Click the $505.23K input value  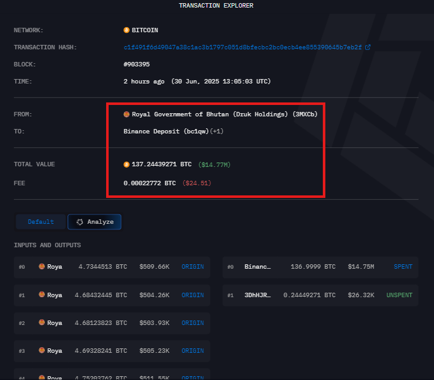pos(154,351)
